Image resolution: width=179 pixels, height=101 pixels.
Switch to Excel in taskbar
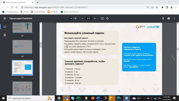pyautogui.click(x=79, y=98)
